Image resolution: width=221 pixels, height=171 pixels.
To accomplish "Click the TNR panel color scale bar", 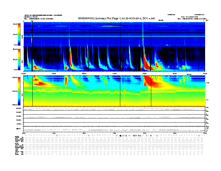I will (19, 91).
